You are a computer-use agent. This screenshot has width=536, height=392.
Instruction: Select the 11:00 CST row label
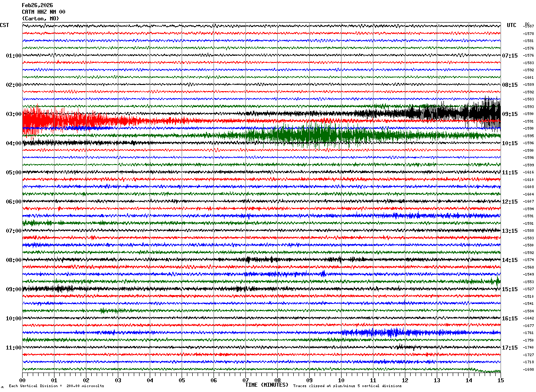tap(14, 348)
